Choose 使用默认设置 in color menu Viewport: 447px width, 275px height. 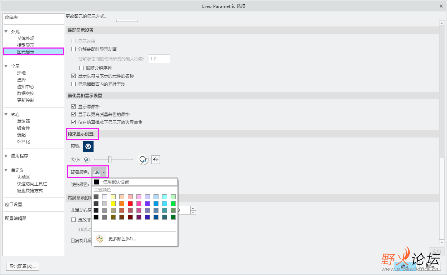(x=135, y=182)
